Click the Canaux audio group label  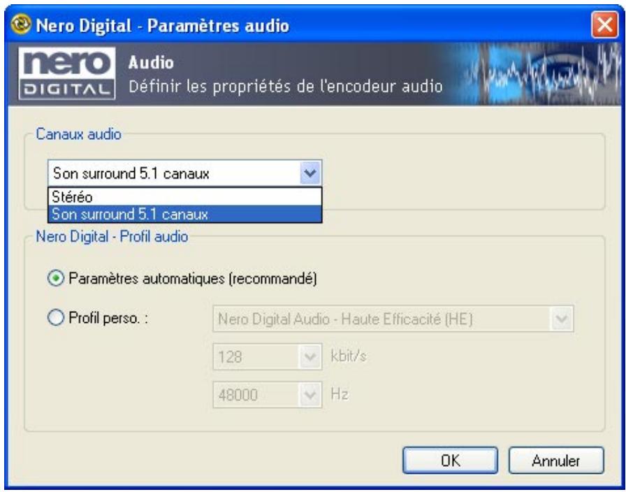click(x=79, y=134)
